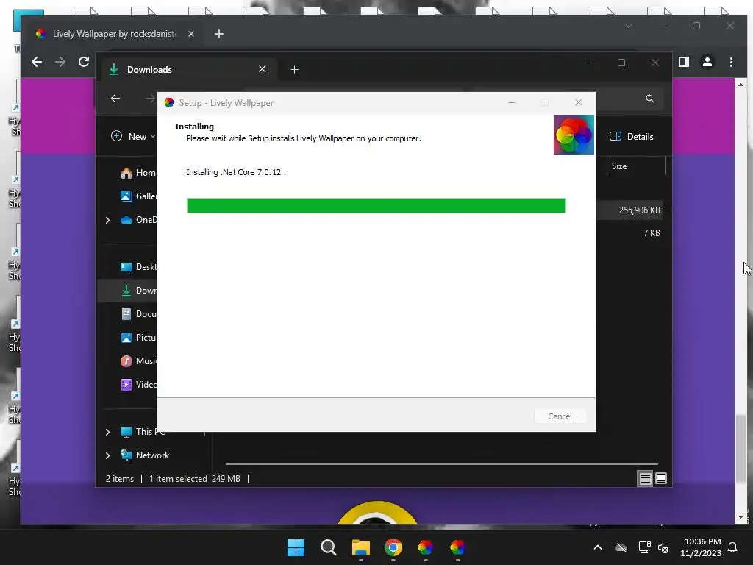Expand the OneDrive tree node
Screen dimensions: 753x565
tap(107, 220)
